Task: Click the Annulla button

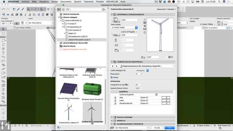Action: pos(157,128)
